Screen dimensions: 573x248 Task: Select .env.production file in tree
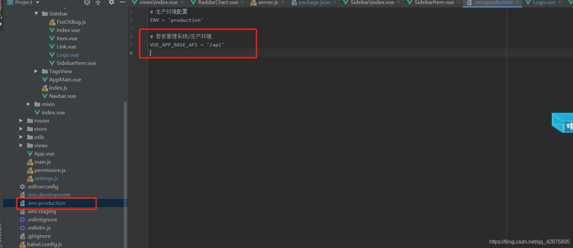[x=46, y=203]
